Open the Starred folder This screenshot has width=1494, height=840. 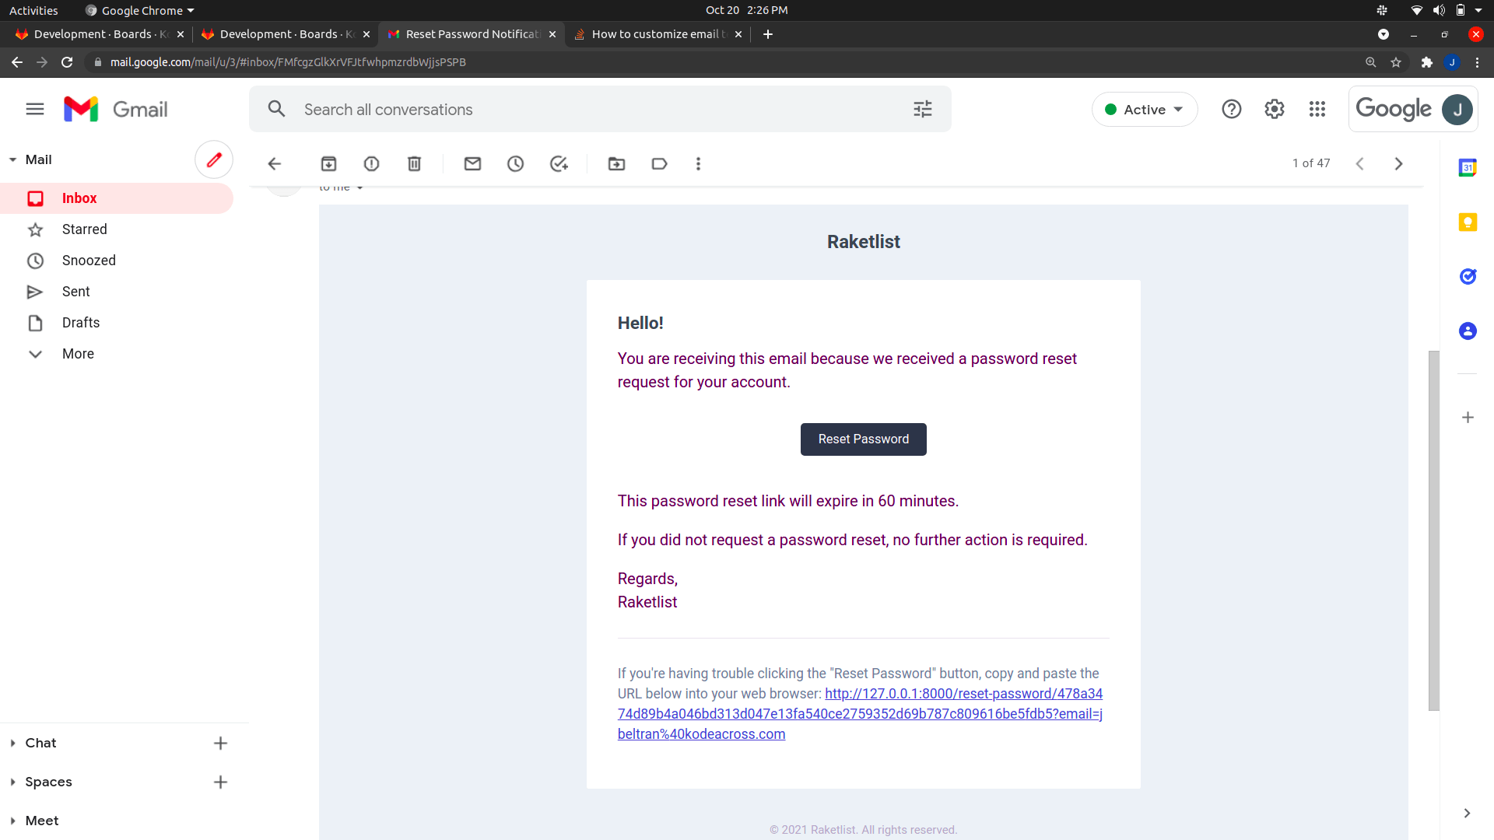point(117,229)
